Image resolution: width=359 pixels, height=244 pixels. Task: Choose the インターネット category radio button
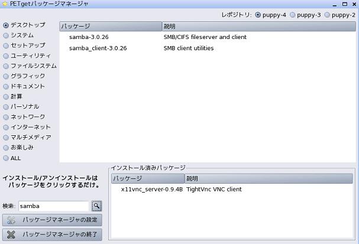click(6, 128)
